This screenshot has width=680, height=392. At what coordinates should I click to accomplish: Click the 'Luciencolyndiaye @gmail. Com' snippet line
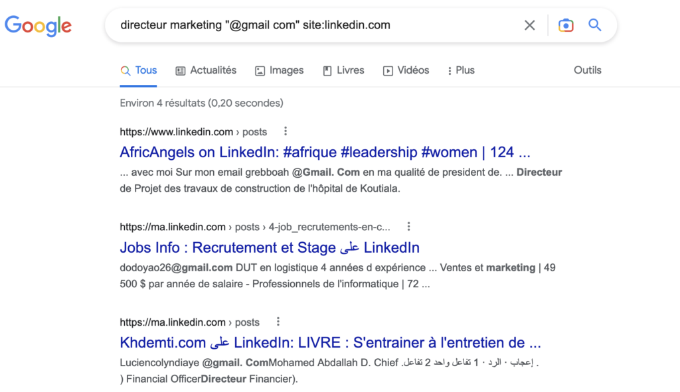(329, 363)
